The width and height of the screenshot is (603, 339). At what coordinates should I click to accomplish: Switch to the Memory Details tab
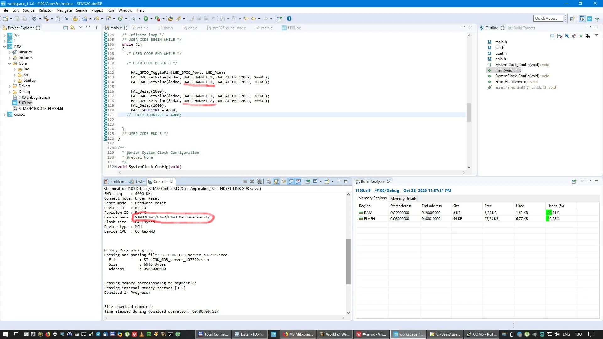[403, 198]
